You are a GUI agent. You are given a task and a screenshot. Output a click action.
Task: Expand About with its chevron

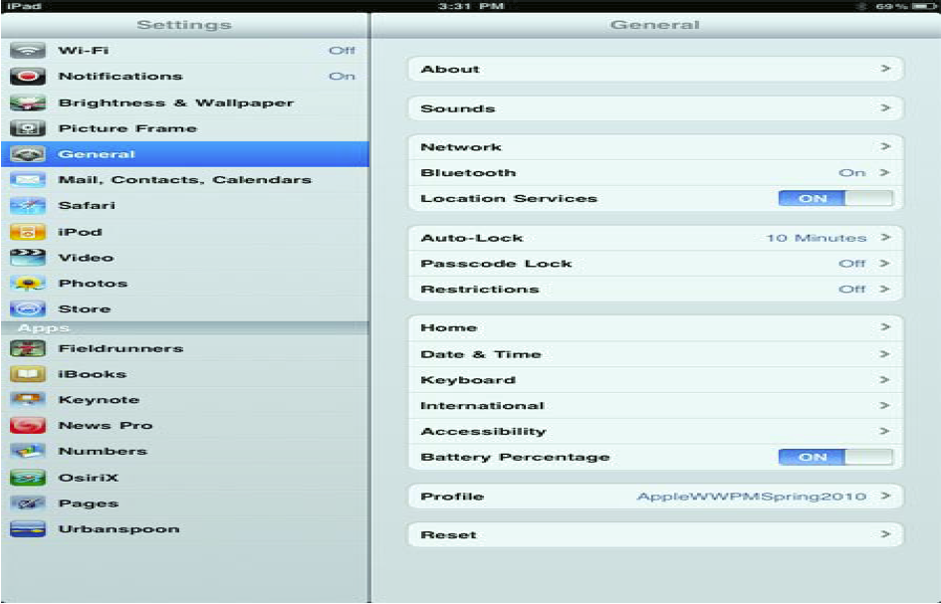[885, 69]
